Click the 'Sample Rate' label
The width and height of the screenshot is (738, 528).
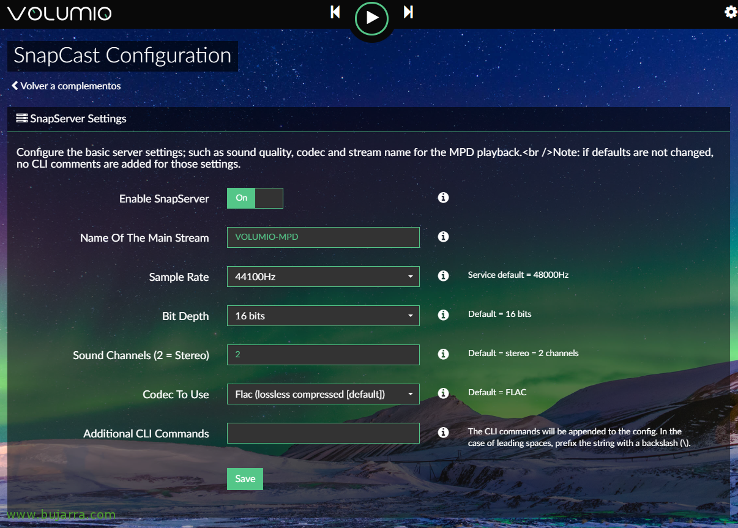tap(179, 277)
